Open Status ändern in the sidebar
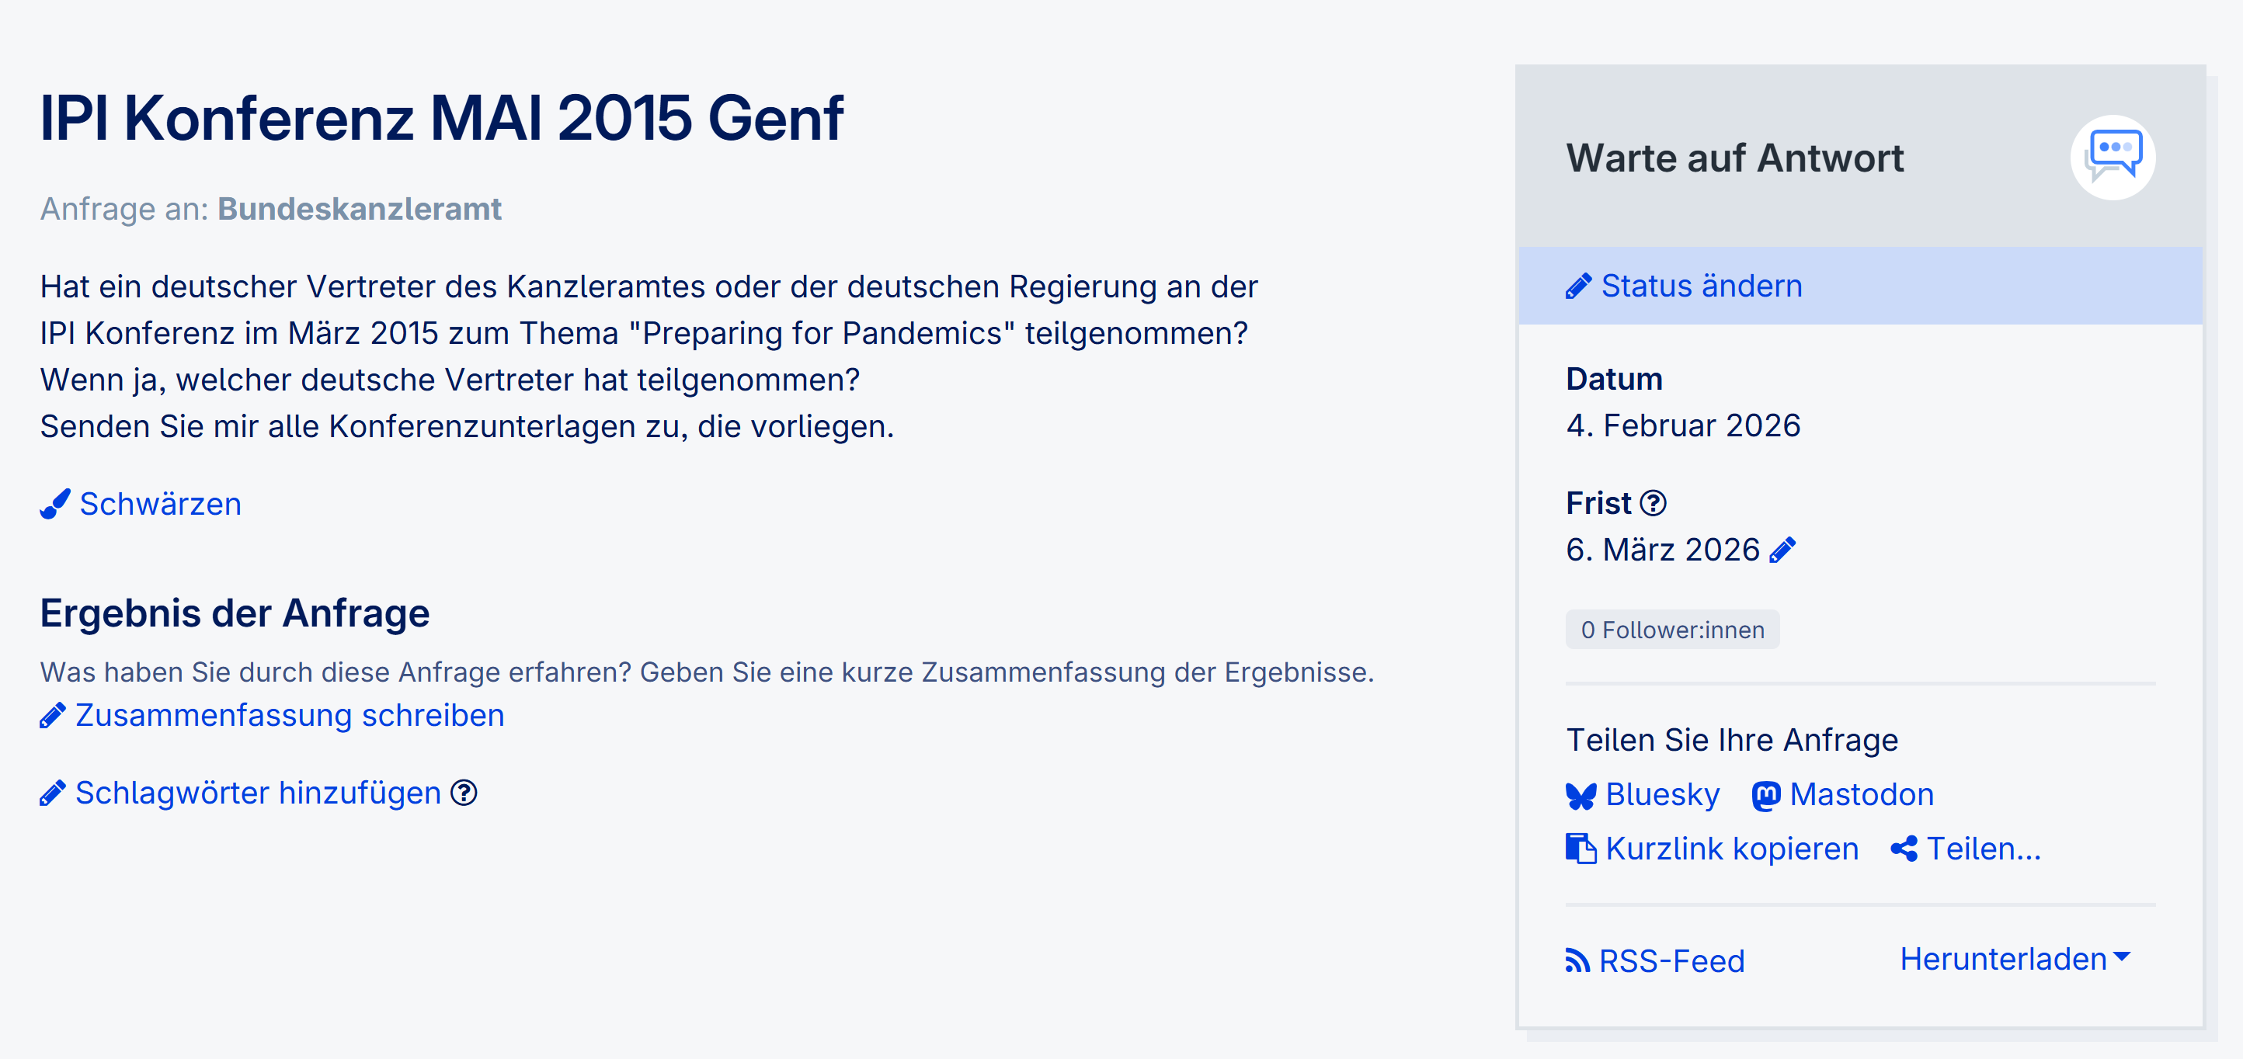 click(1701, 286)
